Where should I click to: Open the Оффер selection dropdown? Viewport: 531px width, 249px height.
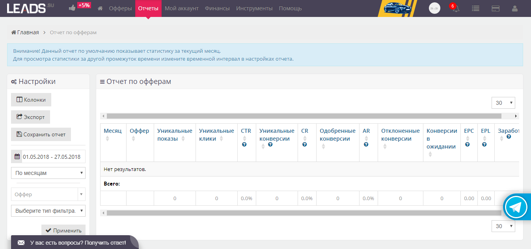click(x=48, y=194)
